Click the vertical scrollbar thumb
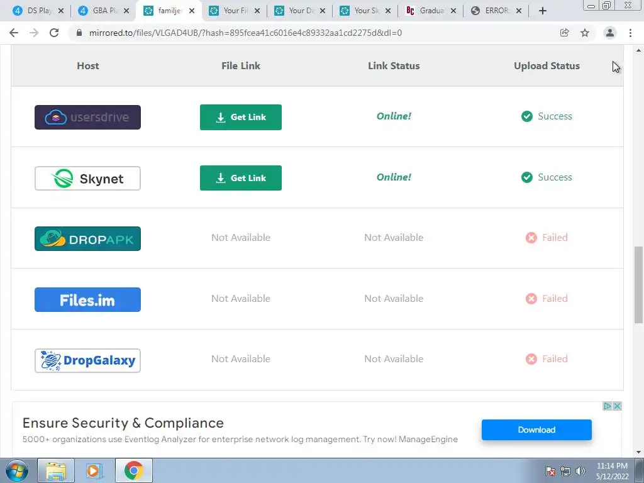Viewport: 644px width, 483px height. pyautogui.click(x=639, y=285)
